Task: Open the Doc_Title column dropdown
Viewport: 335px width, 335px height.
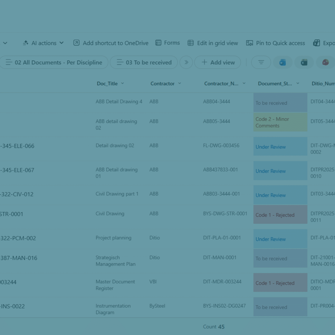Action: point(123,83)
